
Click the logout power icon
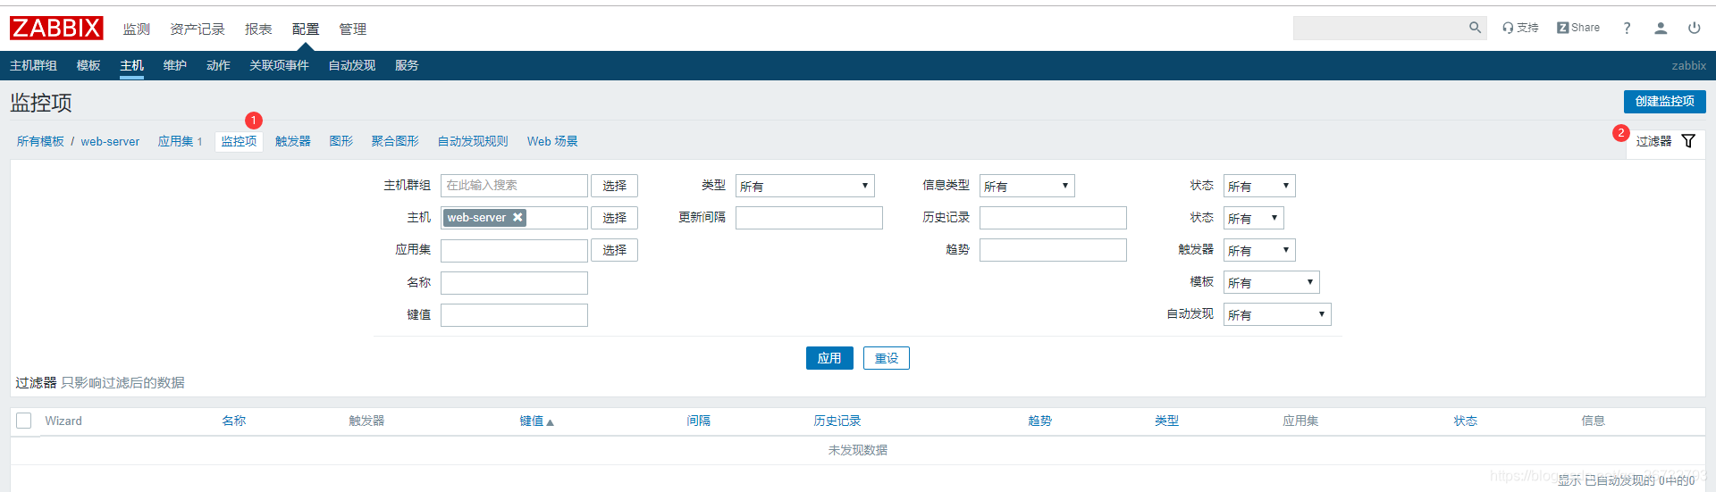point(1694,28)
